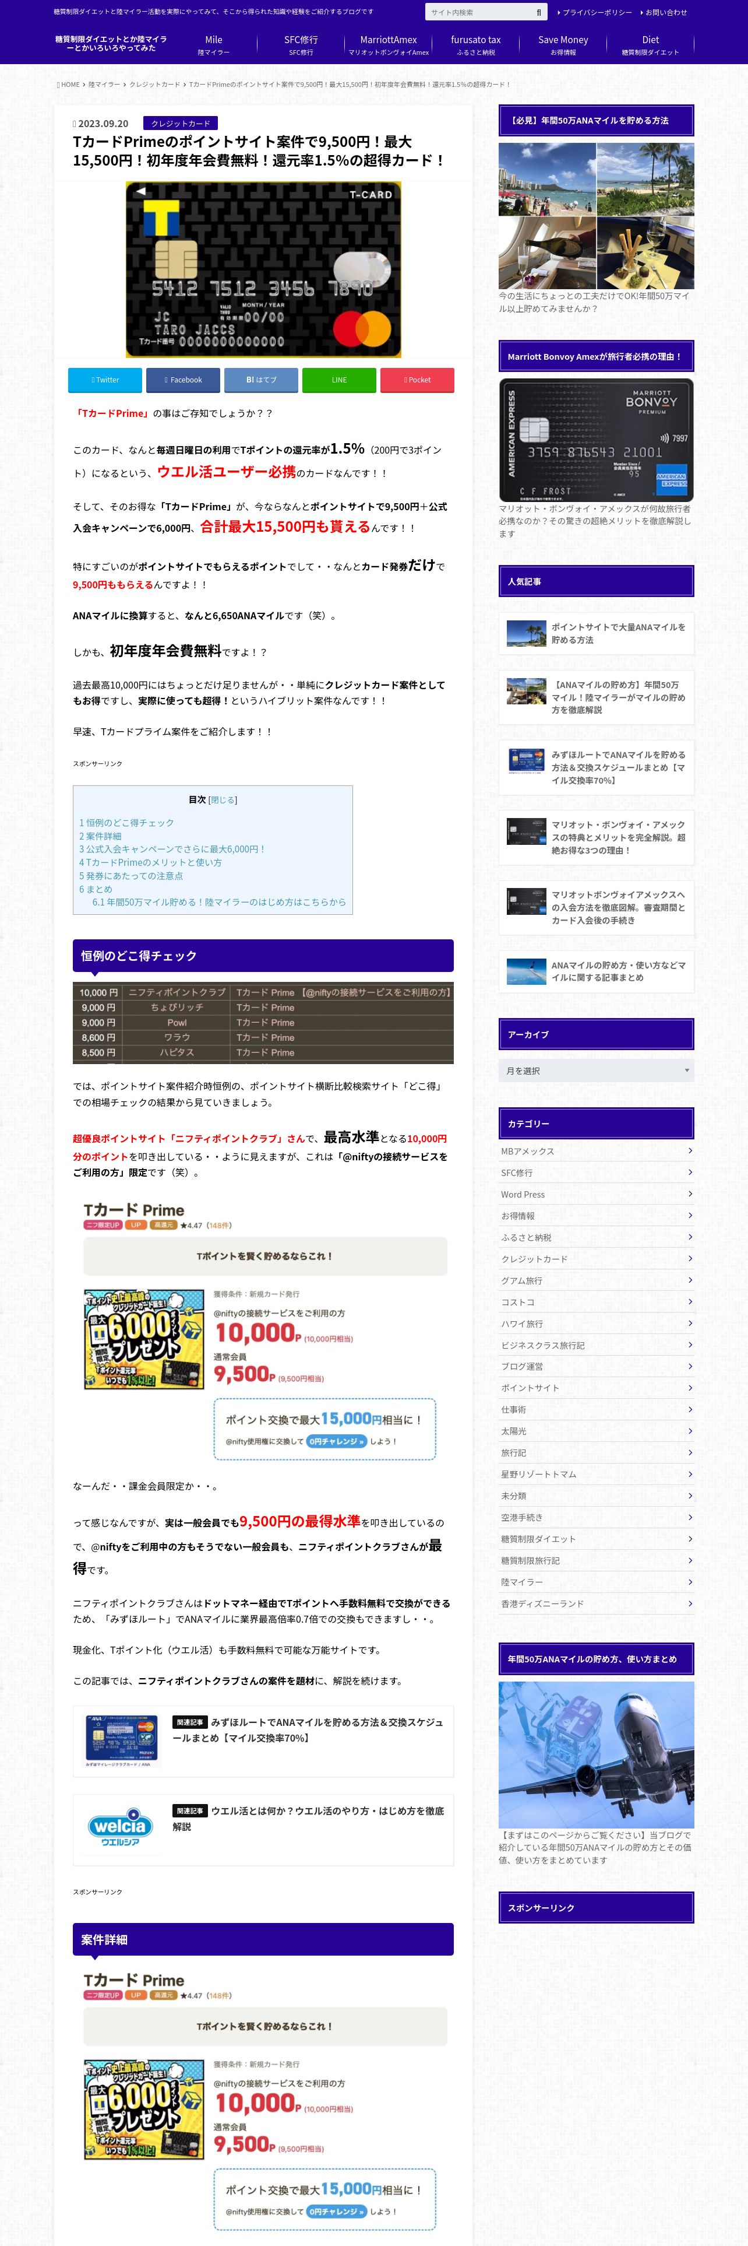
Task: Click the クレジットカード category tag
Action: (x=180, y=124)
